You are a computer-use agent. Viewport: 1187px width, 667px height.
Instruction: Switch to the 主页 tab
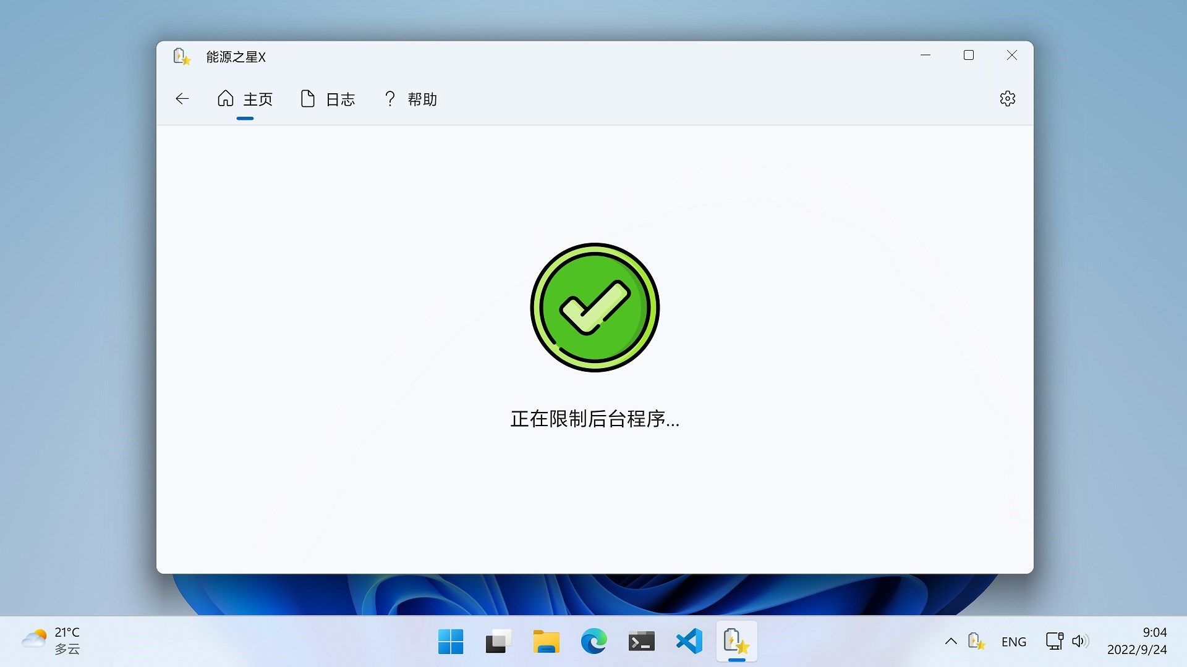(245, 99)
